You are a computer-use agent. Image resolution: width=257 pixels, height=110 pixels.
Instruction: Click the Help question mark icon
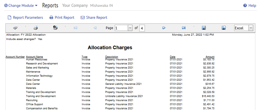[245, 6]
